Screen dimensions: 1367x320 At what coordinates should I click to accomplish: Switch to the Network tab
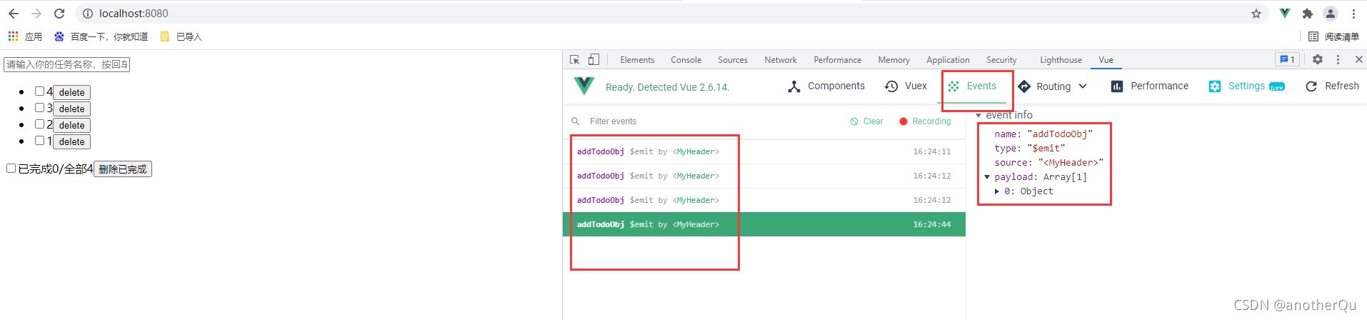coord(781,60)
